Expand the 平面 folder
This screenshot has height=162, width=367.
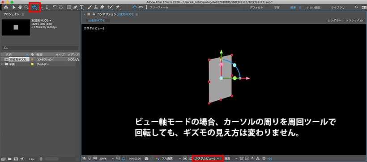click(x=2, y=64)
